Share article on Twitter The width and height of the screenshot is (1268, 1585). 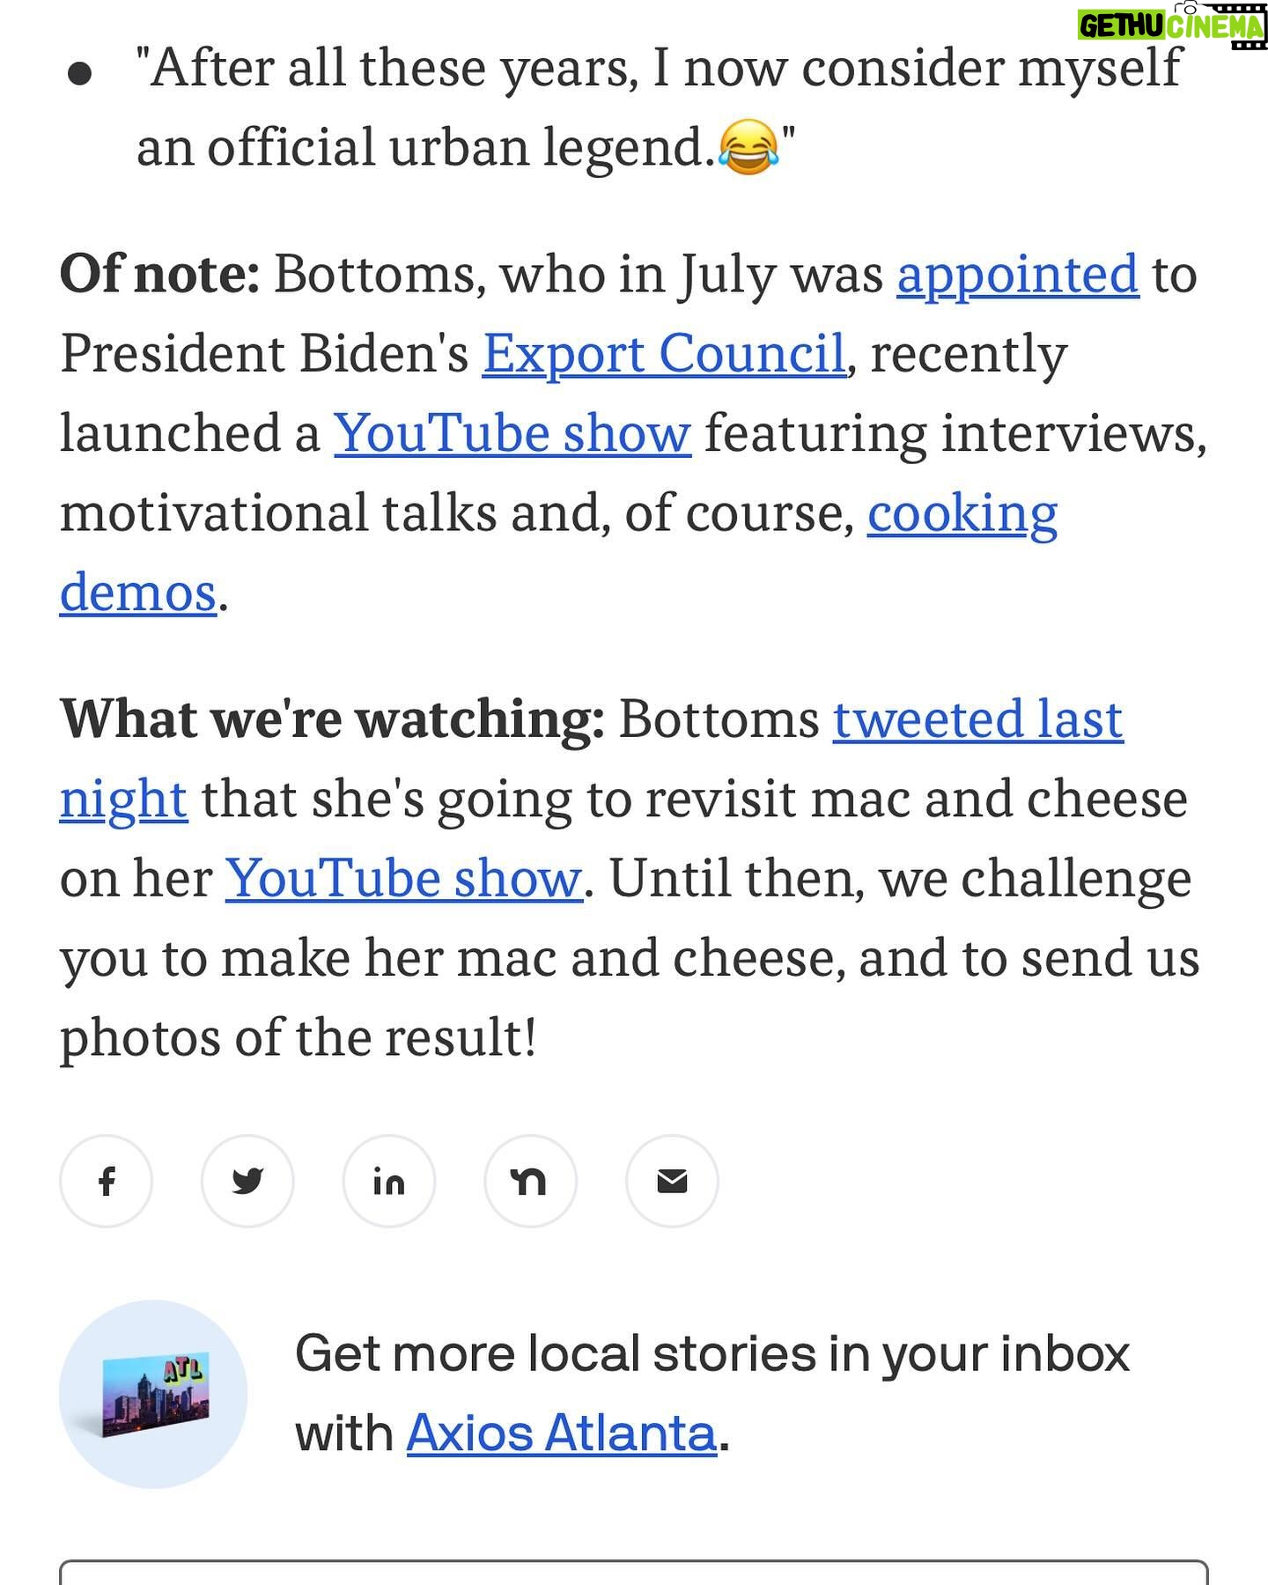pos(247,1181)
